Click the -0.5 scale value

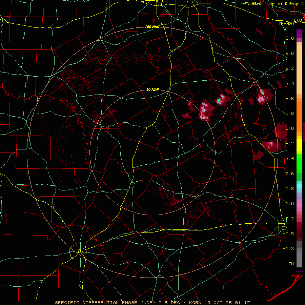[288, 234]
